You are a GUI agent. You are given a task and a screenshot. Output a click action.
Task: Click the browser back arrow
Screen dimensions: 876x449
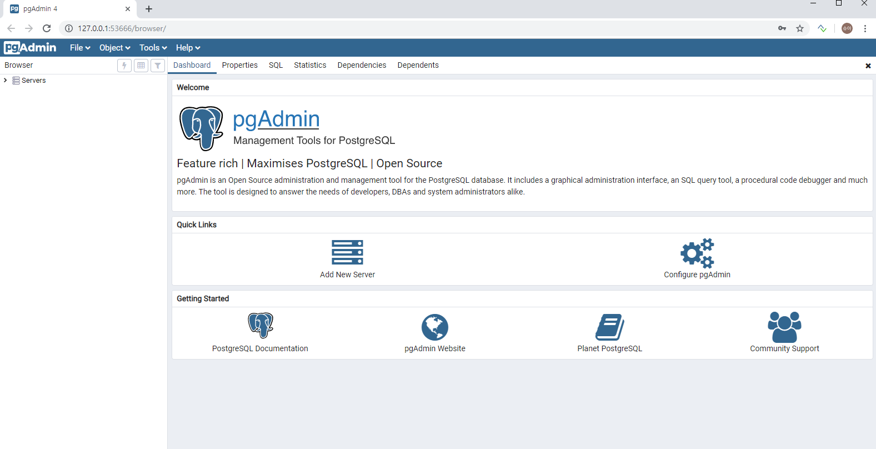coord(11,28)
